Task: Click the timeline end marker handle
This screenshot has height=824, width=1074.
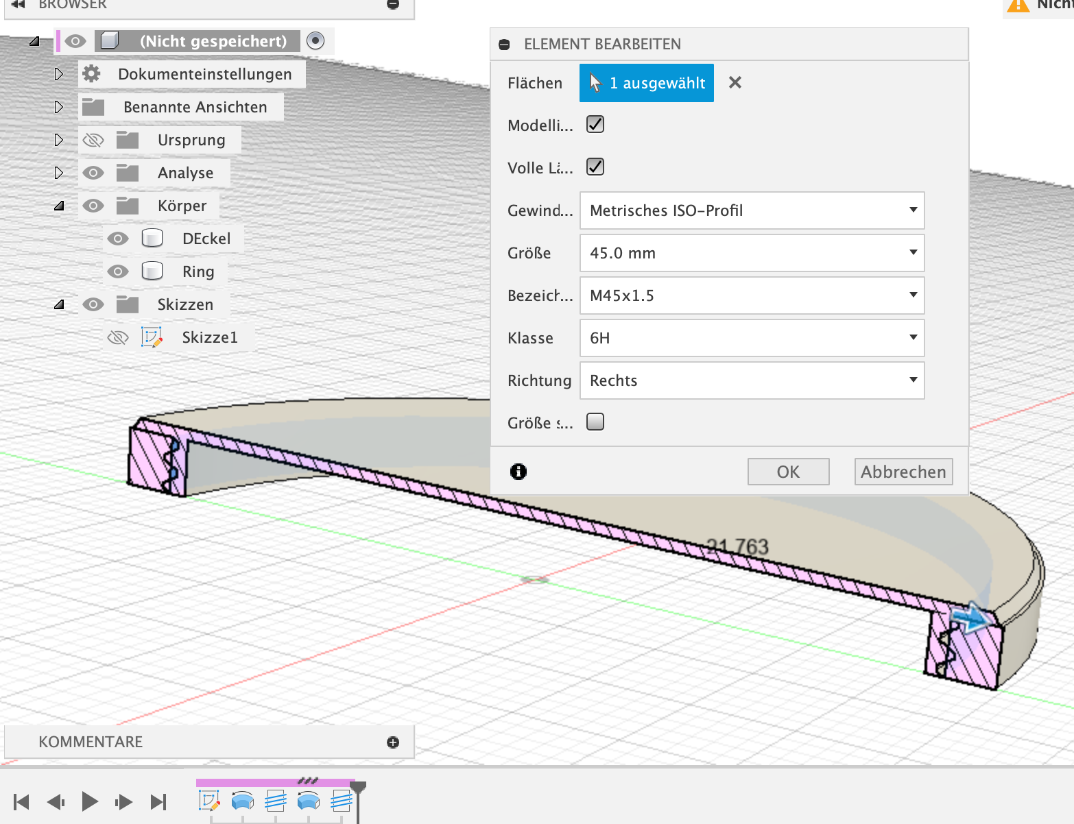Action: (x=358, y=787)
